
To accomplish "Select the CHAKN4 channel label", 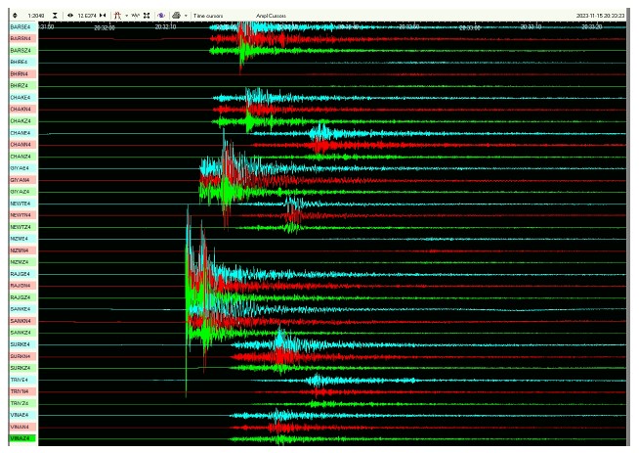I will (x=21, y=110).
